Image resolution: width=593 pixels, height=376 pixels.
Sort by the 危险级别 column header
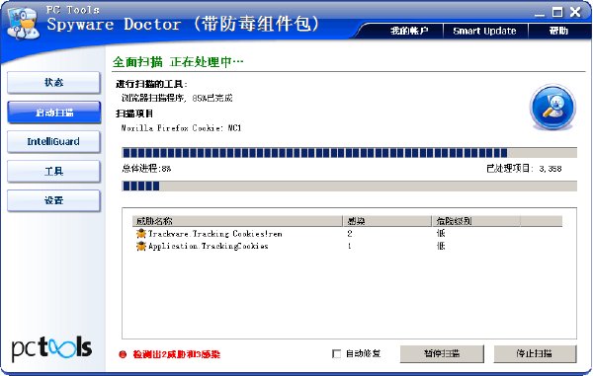[476, 221]
